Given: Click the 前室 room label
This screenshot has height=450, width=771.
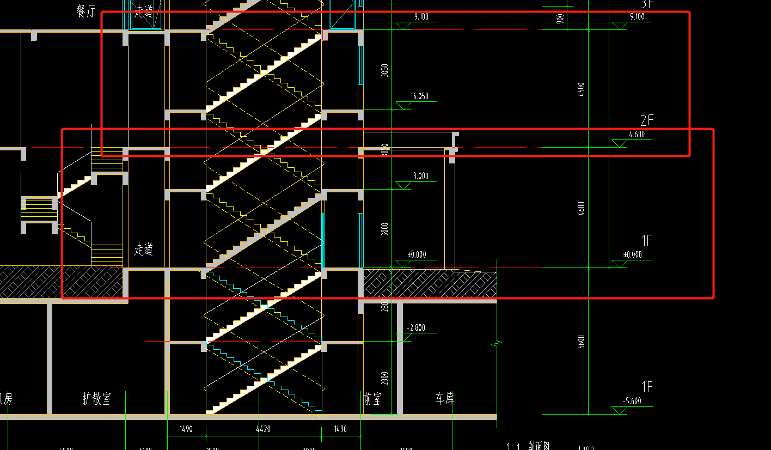Looking at the screenshot, I should (372, 399).
